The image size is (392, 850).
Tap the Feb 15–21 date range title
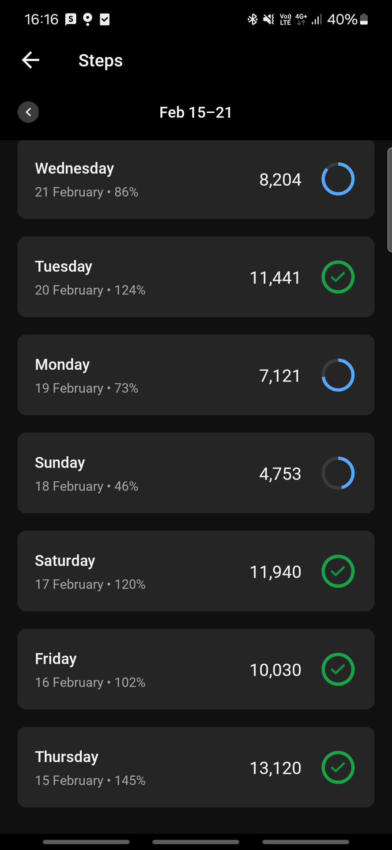(x=196, y=113)
